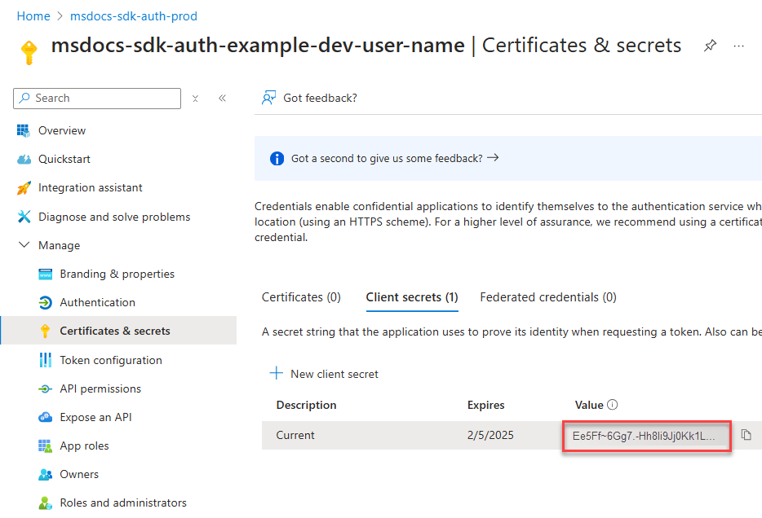Collapse the Manage section
This screenshot has width=762, height=518.
[23, 245]
